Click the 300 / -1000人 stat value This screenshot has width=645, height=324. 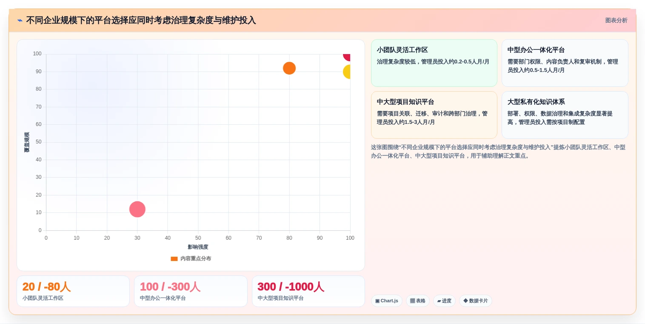[291, 287]
